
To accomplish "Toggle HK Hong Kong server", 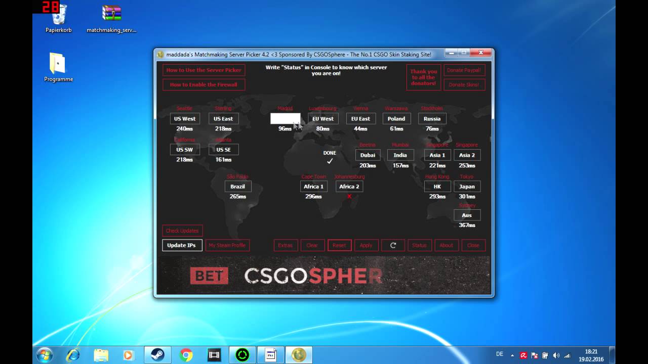I will tap(437, 187).
